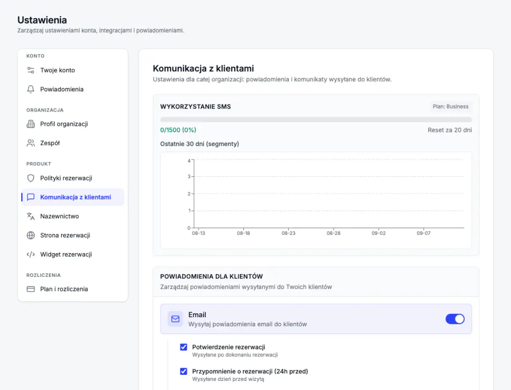Click the people icon beside Zespół
The height and width of the screenshot is (390, 511).
31,143
